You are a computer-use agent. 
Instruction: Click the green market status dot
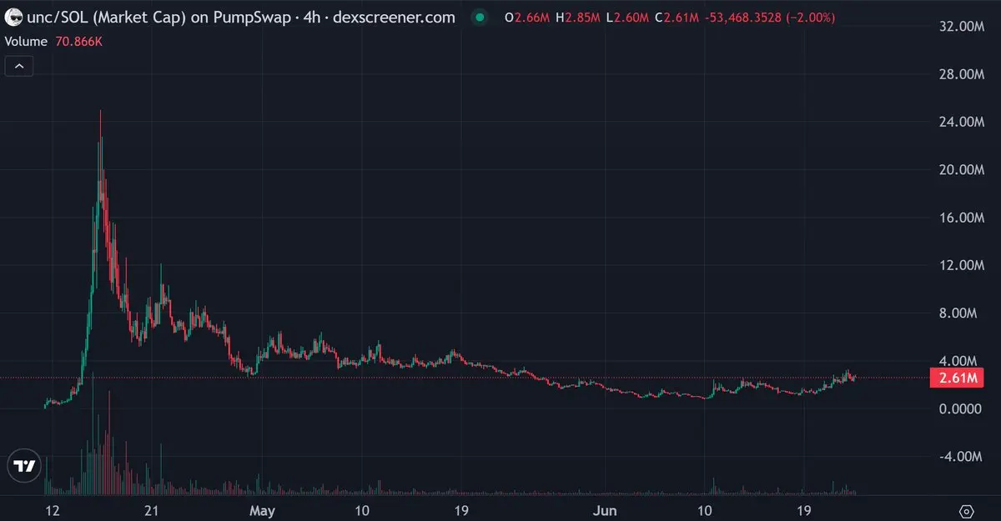479,17
